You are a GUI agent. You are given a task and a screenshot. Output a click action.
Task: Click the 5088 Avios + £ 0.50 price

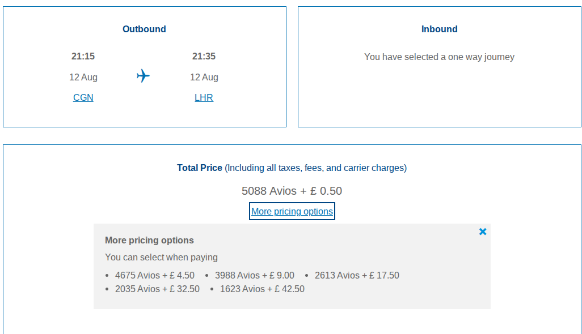point(292,191)
